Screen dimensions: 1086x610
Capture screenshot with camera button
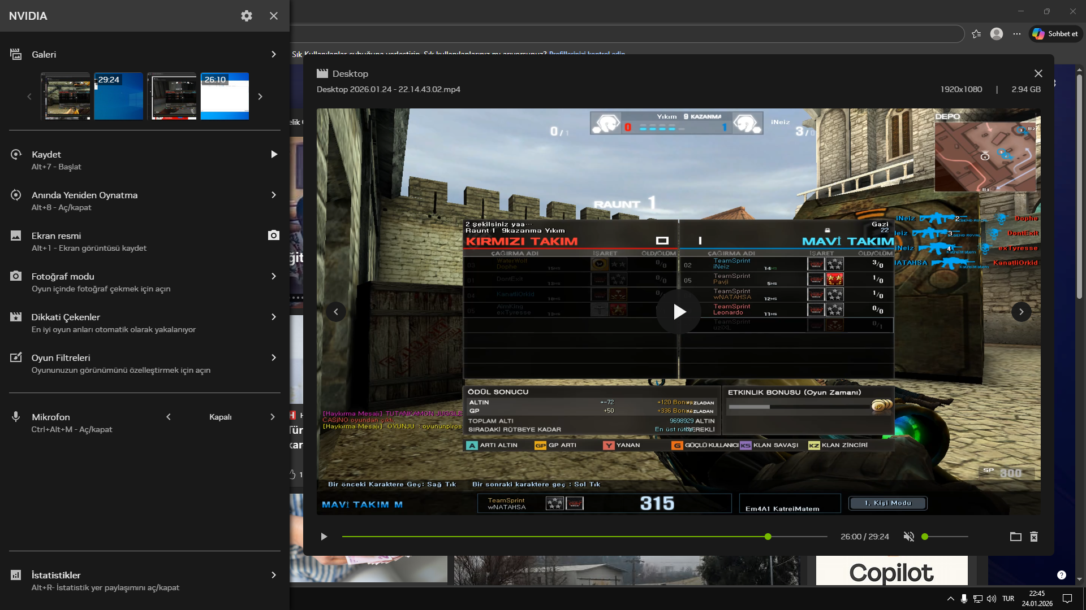pos(274,235)
